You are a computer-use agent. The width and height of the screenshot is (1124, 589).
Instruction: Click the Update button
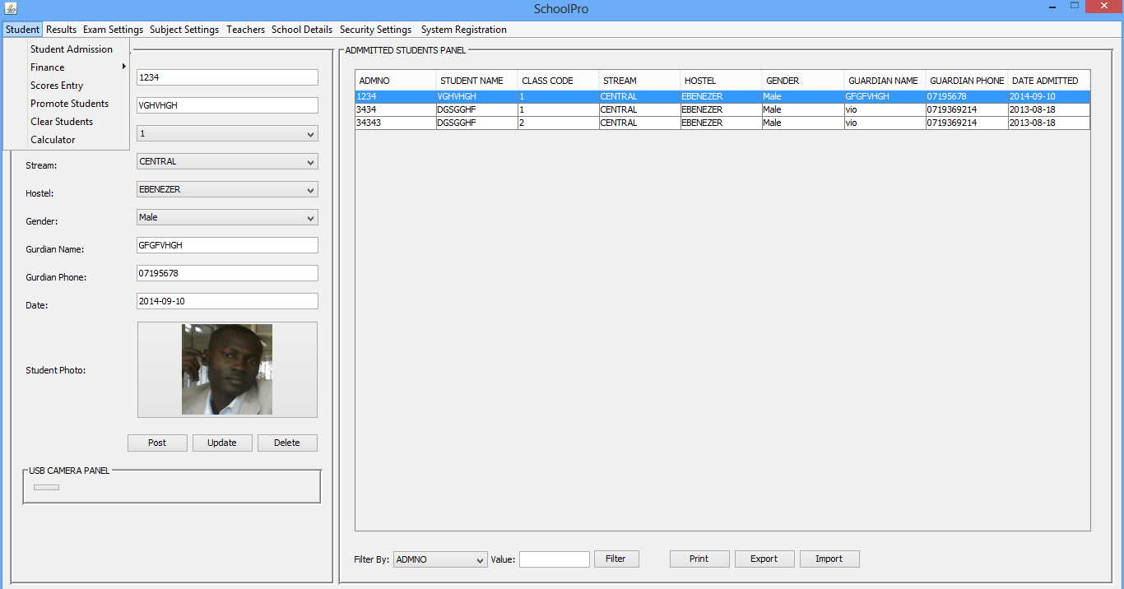(222, 443)
